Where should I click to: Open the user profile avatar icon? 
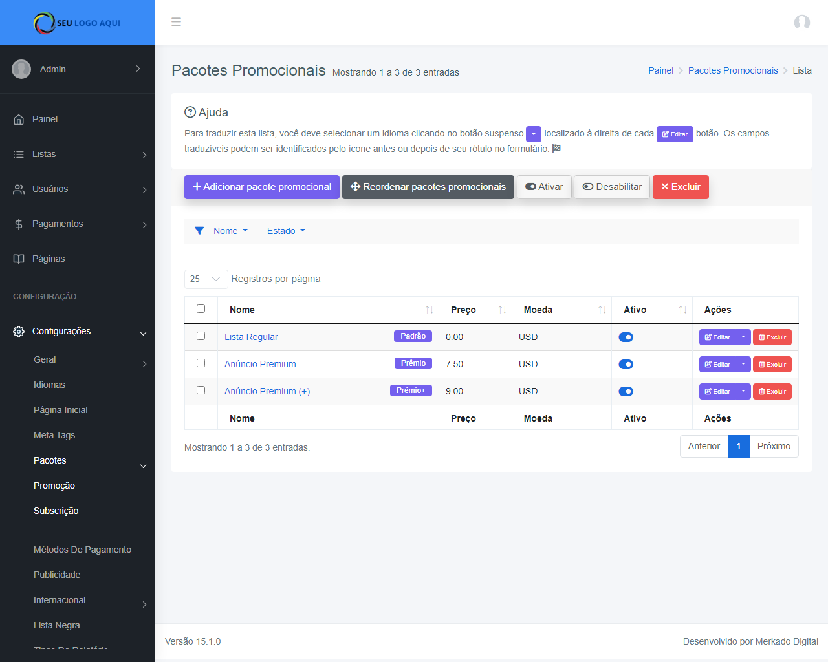pyautogui.click(x=801, y=23)
